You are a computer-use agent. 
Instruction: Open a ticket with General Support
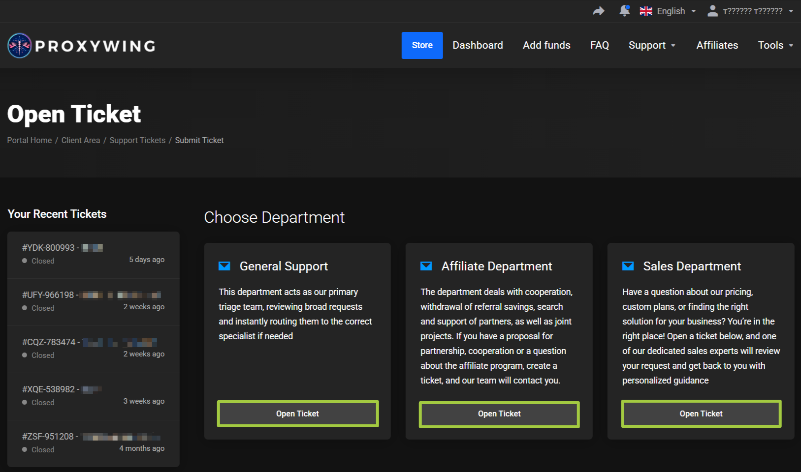pos(298,413)
